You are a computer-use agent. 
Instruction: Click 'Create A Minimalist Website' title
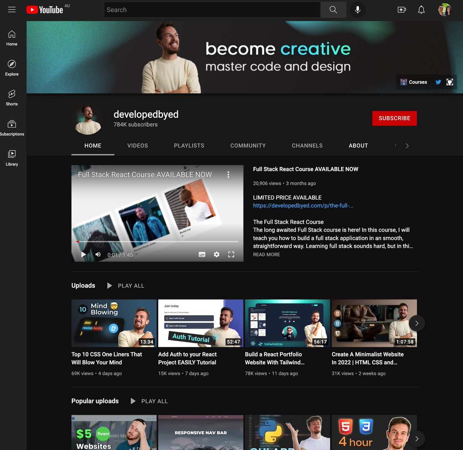pyautogui.click(x=368, y=358)
